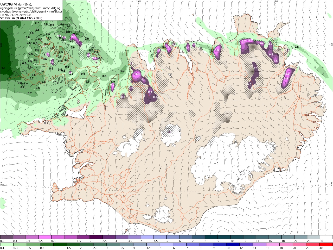This screenshot has height=250, width=333.
Task: Click the '20W' longitude label at the top
Action: [138, 1]
